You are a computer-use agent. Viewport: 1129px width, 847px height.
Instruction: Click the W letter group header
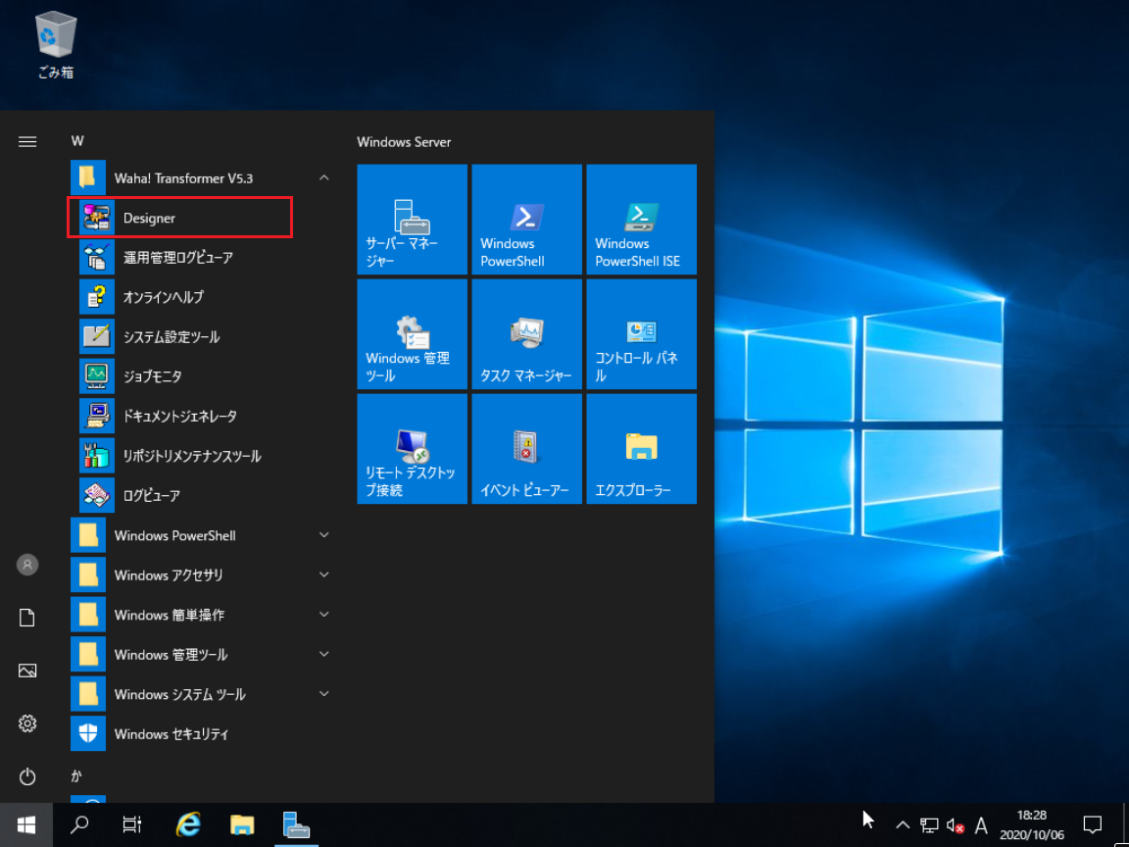(77, 141)
